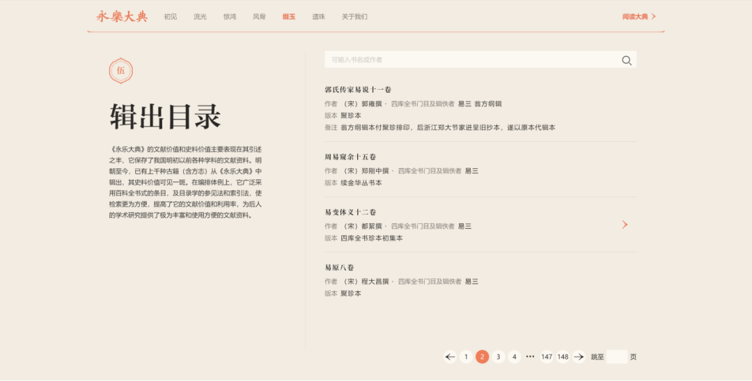752x381 pixels.
Task: Open 易变体义十二卷 via its right chevron
Action: (x=625, y=225)
